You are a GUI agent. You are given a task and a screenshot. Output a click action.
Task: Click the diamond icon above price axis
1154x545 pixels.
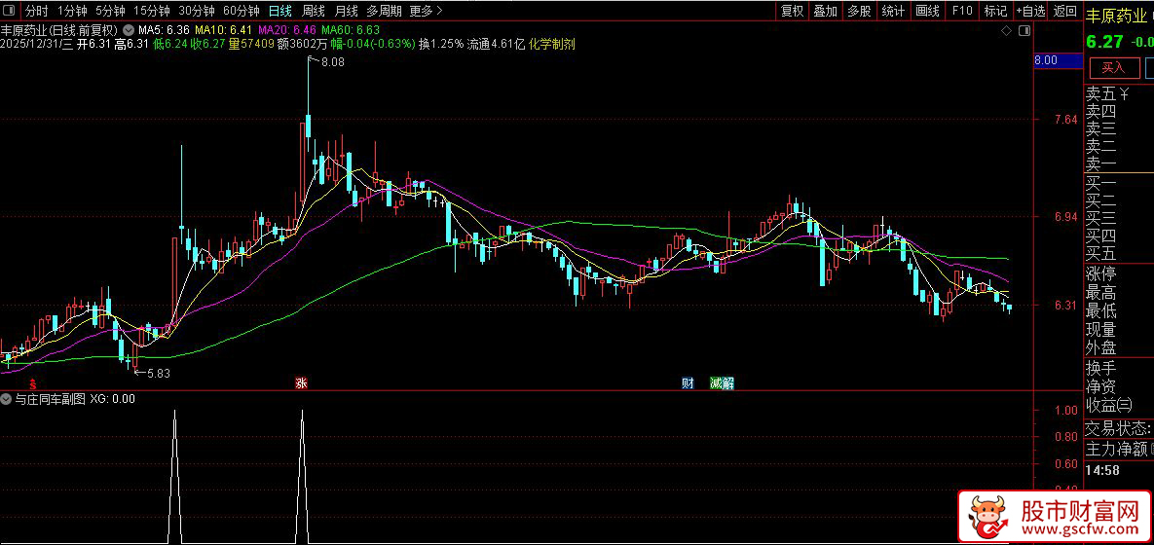click(1006, 31)
